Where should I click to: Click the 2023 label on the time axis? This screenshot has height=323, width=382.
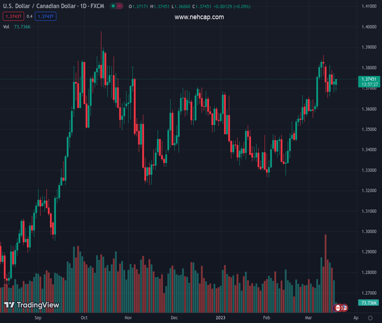pyautogui.click(x=221, y=318)
